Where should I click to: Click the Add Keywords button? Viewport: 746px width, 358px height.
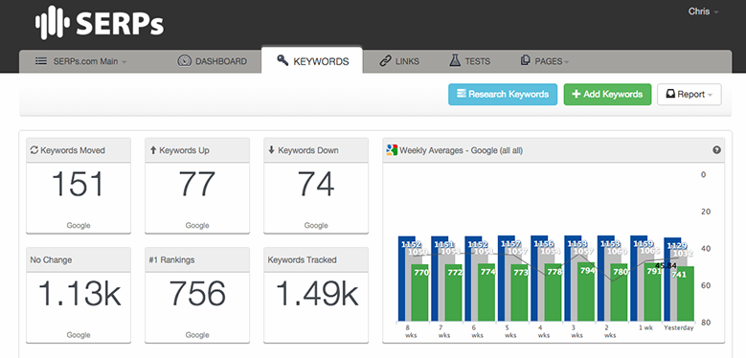pos(607,94)
